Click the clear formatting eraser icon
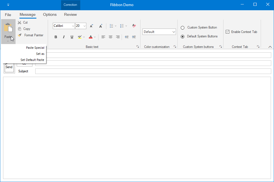The width and height of the screenshot is (274, 182). (134, 26)
